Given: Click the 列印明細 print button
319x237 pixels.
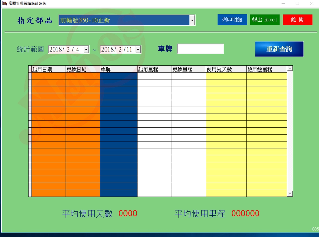Looking at the screenshot, I should [232, 20].
